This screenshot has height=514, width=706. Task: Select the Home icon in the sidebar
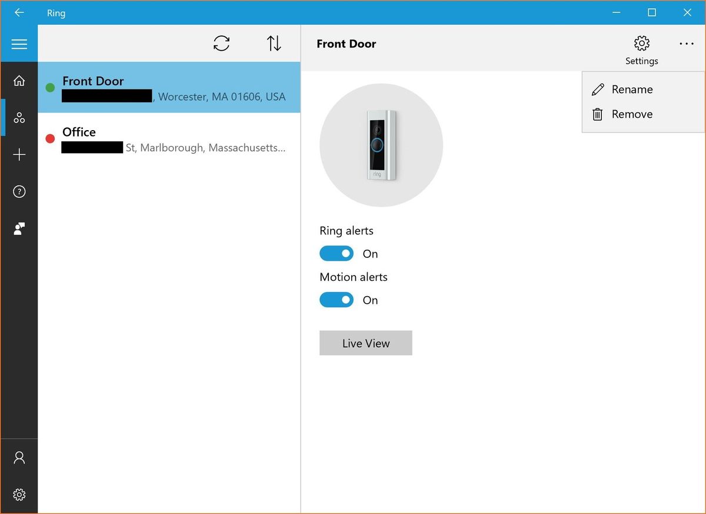click(x=19, y=81)
